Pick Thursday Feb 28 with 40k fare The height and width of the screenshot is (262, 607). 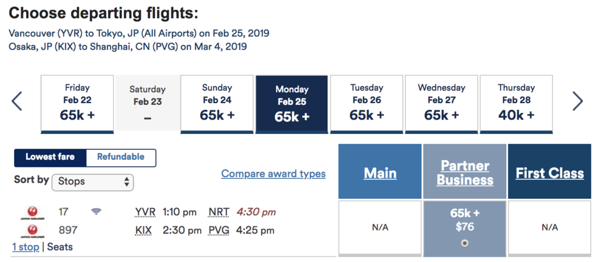click(x=516, y=103)
